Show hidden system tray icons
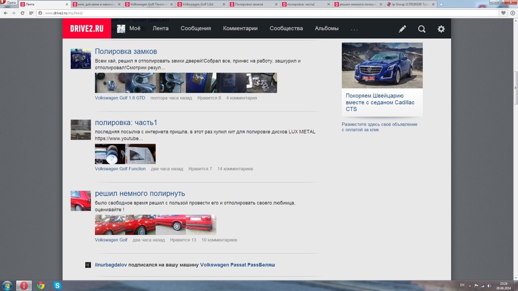518x291 pixels. 469,286
